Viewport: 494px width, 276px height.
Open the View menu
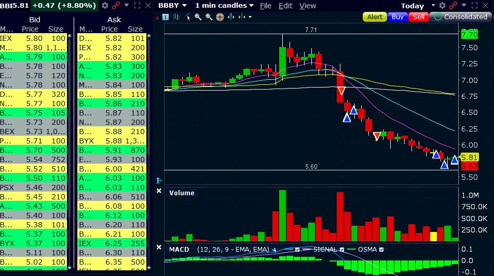[308, 6]
